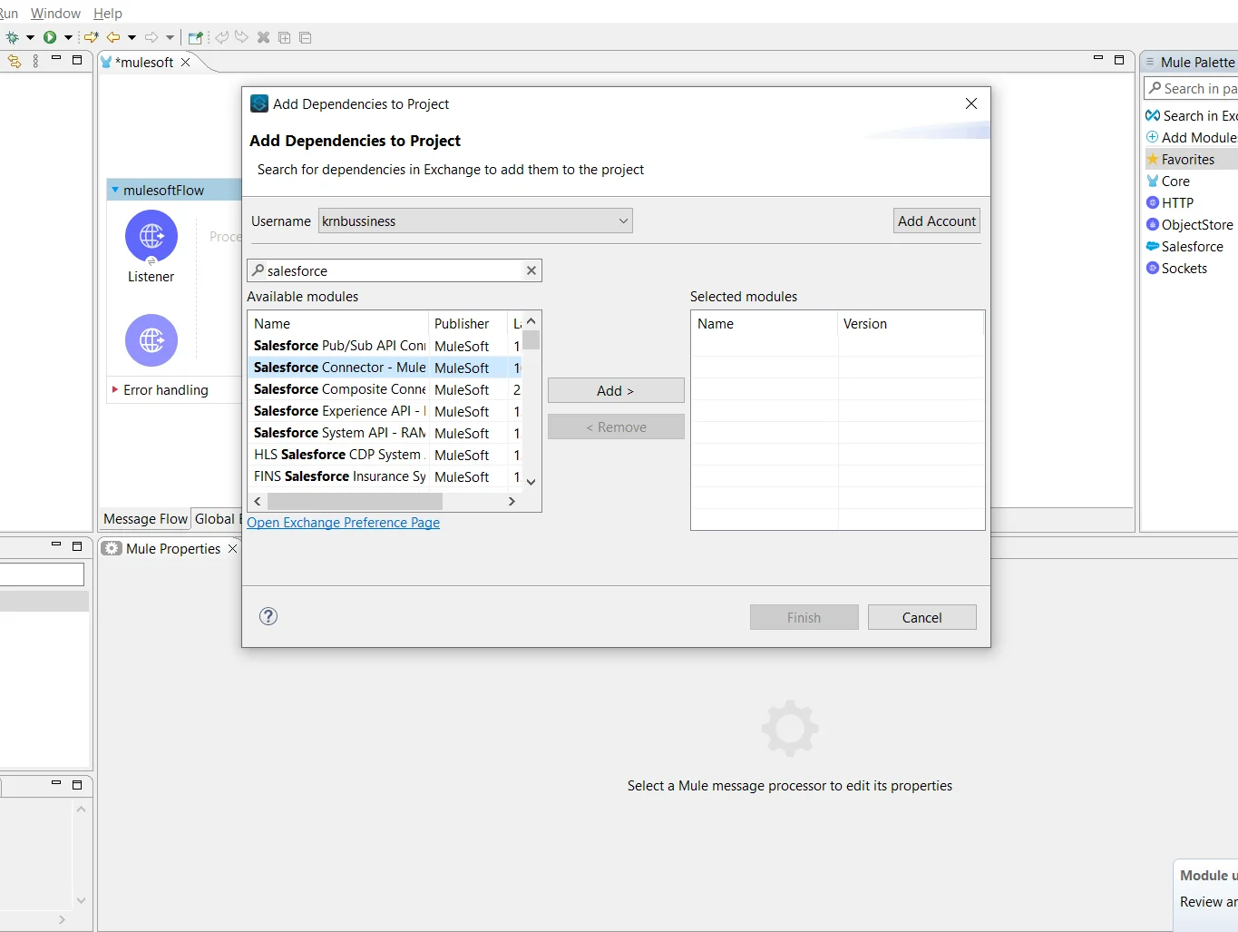Screen dimensions: 1238x932
Task: Select Core category in the Mule Palette
Action: pos(1175,181)
